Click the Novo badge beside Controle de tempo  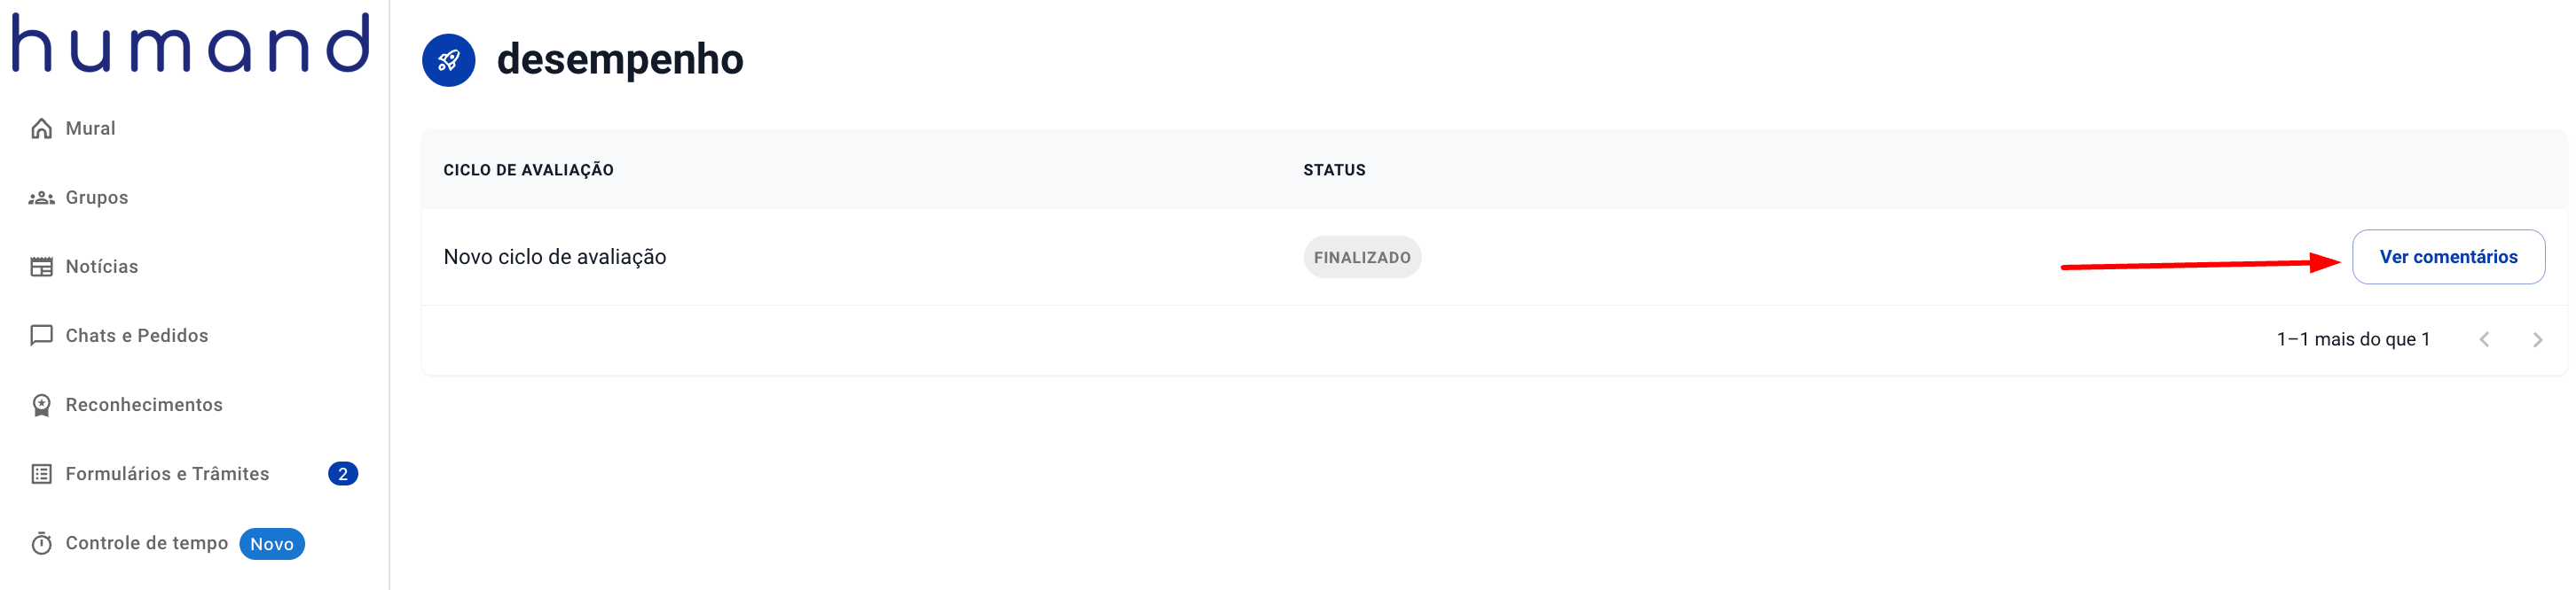click(x=272, y=544)
